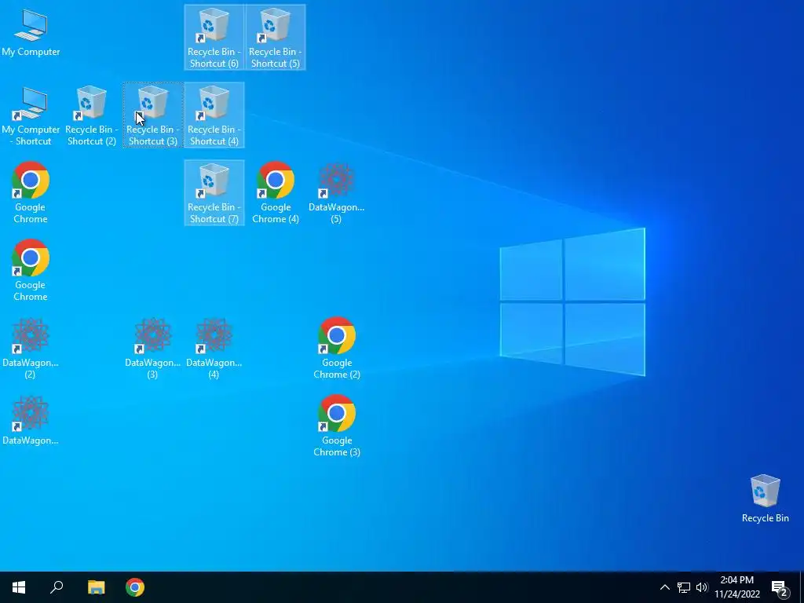Select the first Google Chrome desktop shortcut
Viewport: 804px width, 603px height.
[31, 192]
